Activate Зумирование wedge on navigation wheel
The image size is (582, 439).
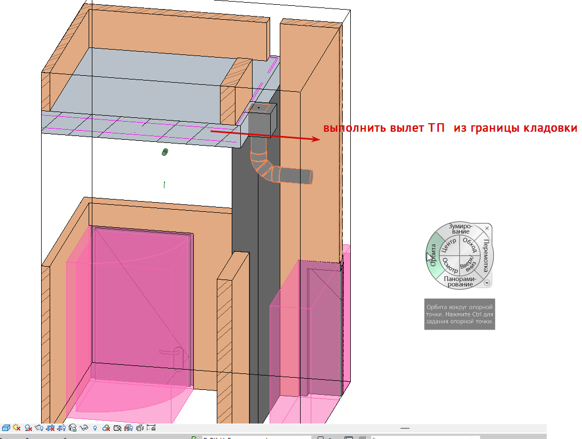click(460, 228)
